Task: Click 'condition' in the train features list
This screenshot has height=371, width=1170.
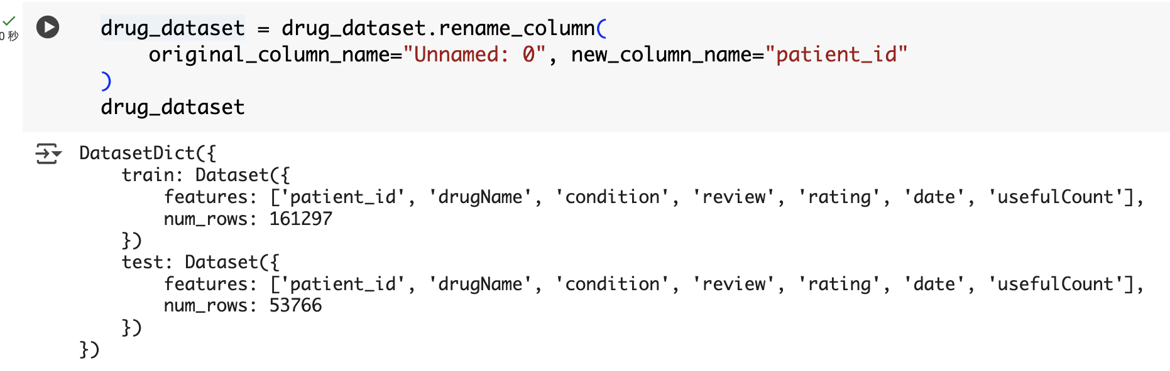Action: click(613, 197)
